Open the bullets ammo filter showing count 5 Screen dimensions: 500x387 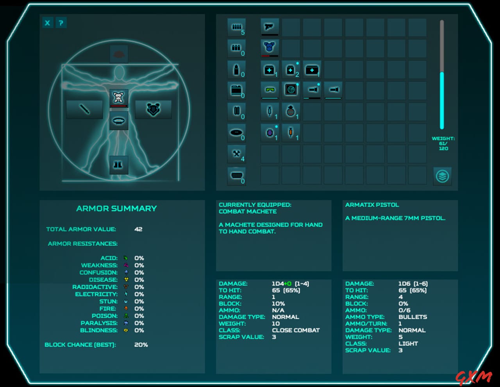237,27
